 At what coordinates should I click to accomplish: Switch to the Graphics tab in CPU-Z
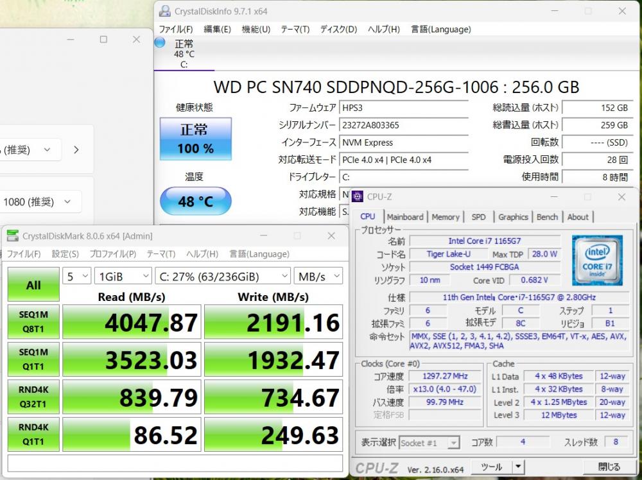(x=513, y=217)
